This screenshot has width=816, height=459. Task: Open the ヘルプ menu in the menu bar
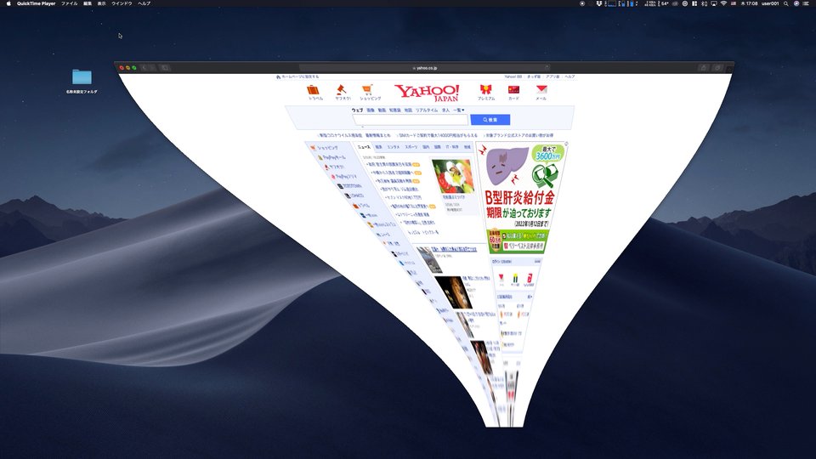pyautogui.click(x=144, y=3)
